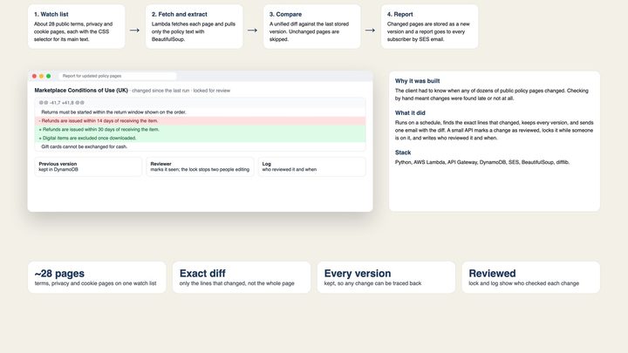This screenshot has height=353, width=628.
Task: Select the removed line 'Refunds are issued within 14 days'
Action: 200,121
